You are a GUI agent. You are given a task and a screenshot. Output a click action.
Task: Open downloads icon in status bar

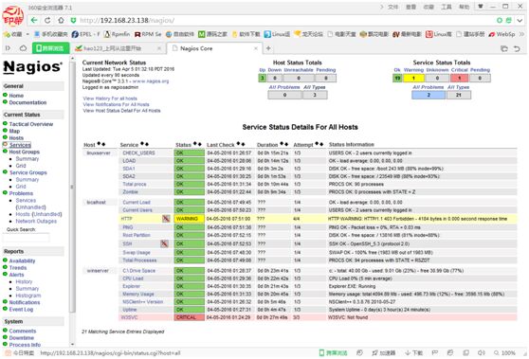pyautogui.click(x=413, y=353)
